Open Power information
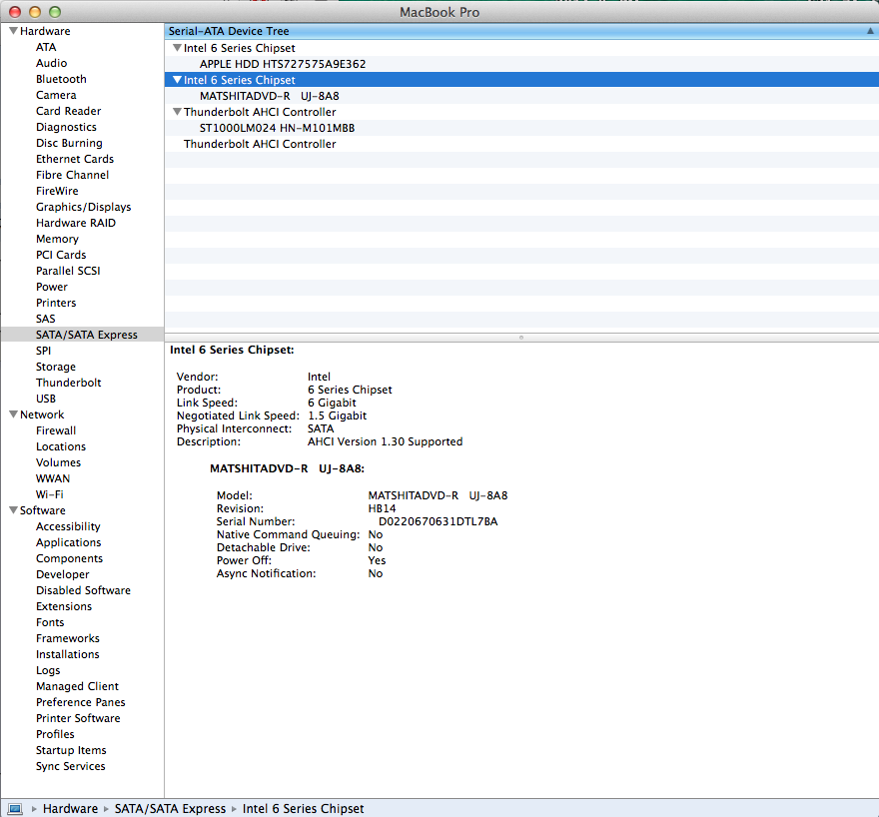879x817 pixels. click(52, 287)
